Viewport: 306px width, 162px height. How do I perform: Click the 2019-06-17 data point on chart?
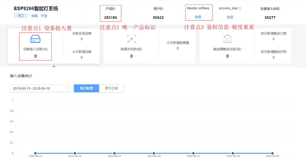(x=194, y=153)
